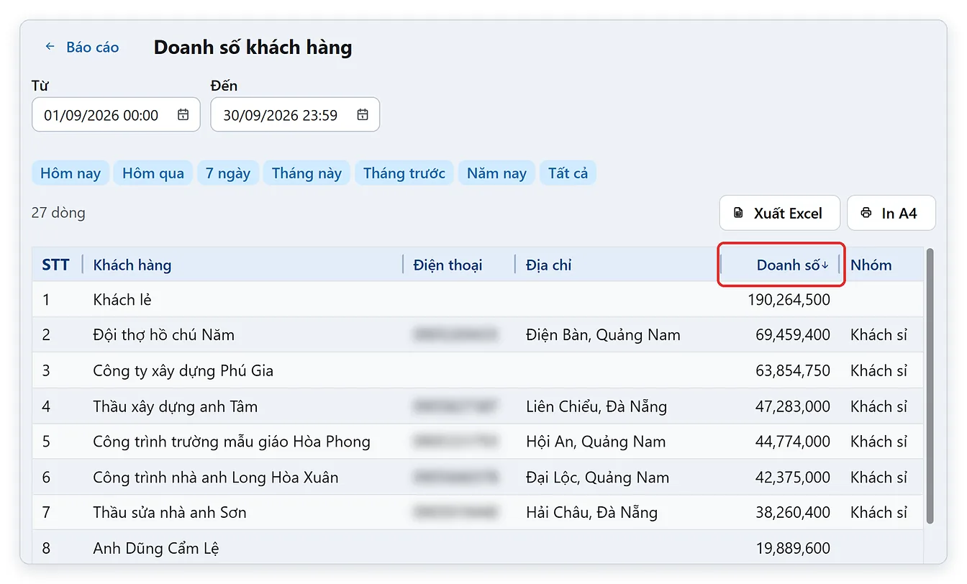This screenshot has width=967, height=584.
Task: Click the descending sort arrow on Doanh số
Action: tap(825, 265)
